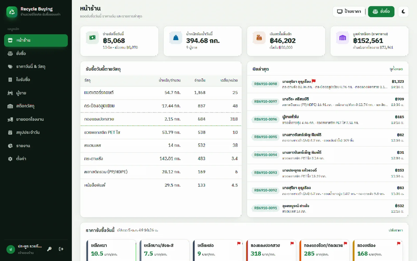Open bill RB6910-0095
This screenshot has height=261, width=417.
pos(328,137)
